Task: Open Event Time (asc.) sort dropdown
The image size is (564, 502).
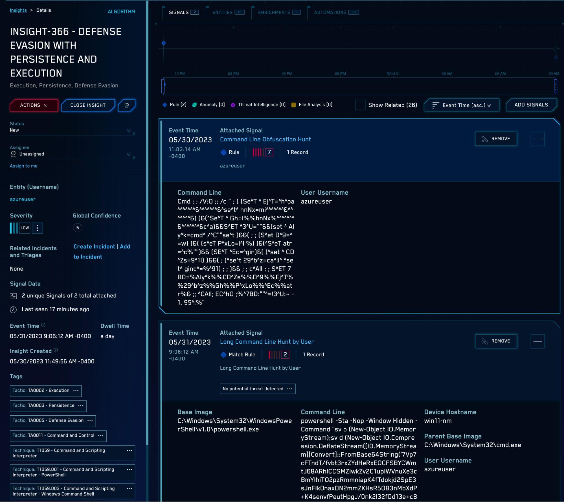Action: [462, 105]
